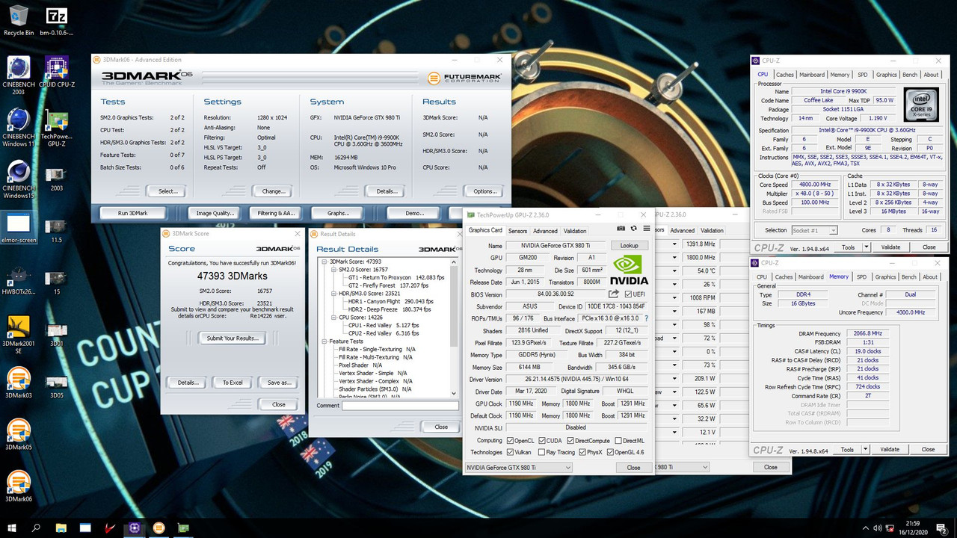The height and width of the screenshot is (538, 957).
Task: Click Image Quality button in 3DMark06
Action: pos(215,213)
